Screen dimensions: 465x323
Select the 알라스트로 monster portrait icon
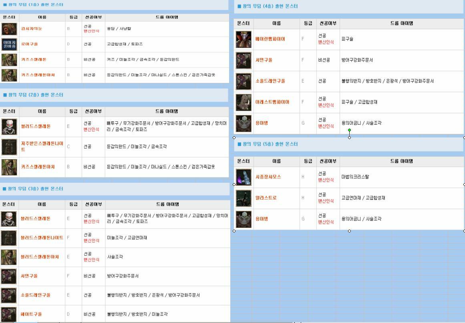244,198
